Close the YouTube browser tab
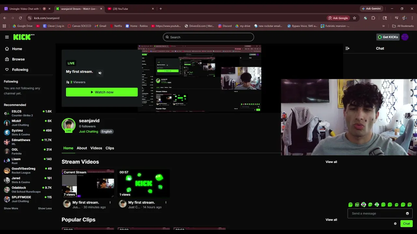The image size is (417, 234). (152, 9)
